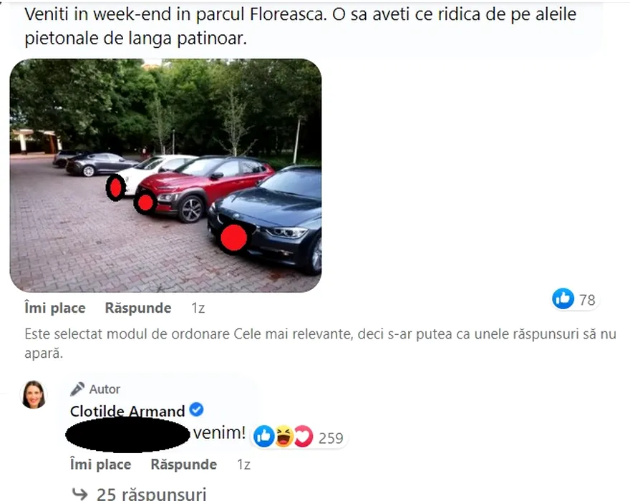
Task: Click the blue like icon with 78
Action: pos(563,298)
